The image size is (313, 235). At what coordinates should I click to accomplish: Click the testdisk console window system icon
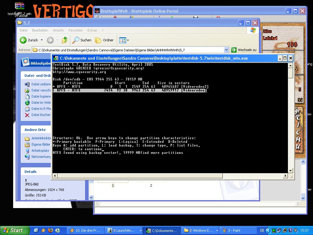[x=56, y=58]
